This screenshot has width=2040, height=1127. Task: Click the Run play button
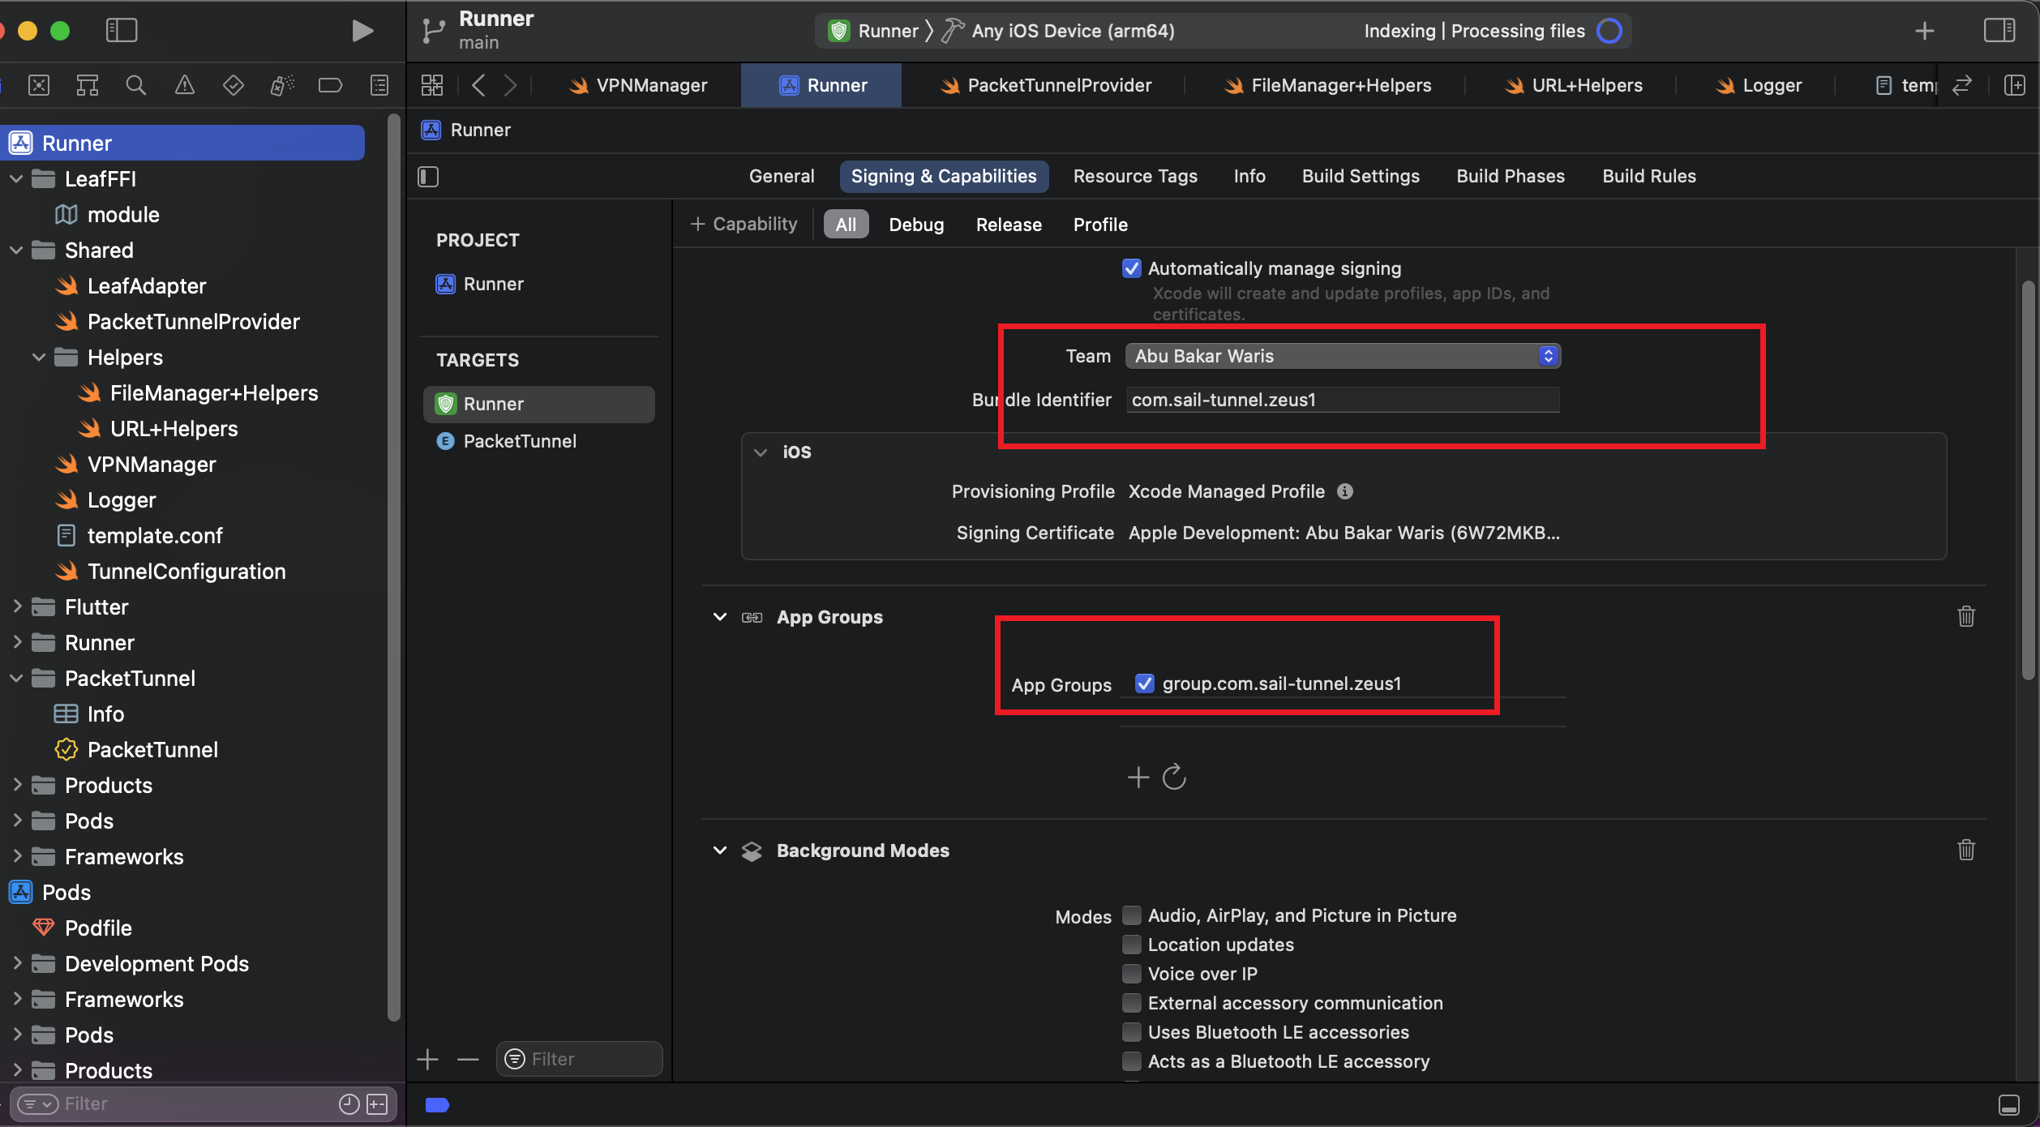tap(362, 31)
